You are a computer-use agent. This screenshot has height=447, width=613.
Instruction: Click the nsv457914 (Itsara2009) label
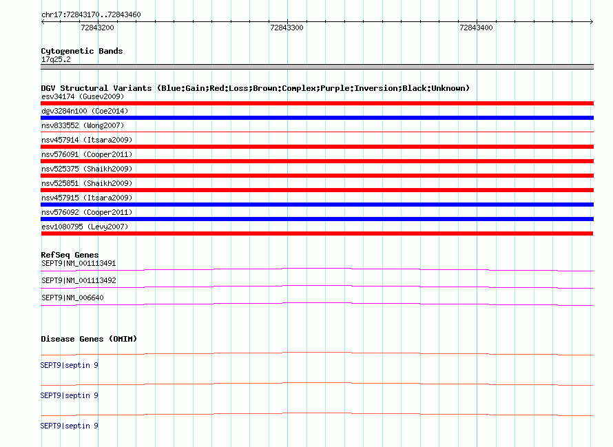click(87, 140)
